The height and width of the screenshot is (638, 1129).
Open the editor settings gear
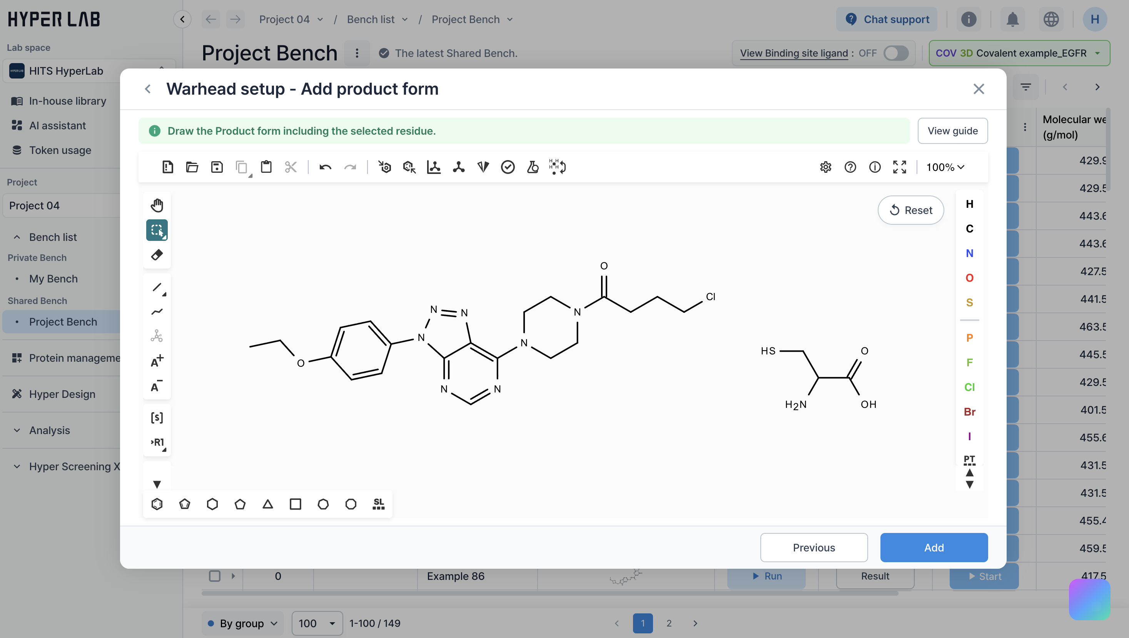[826, 167]
